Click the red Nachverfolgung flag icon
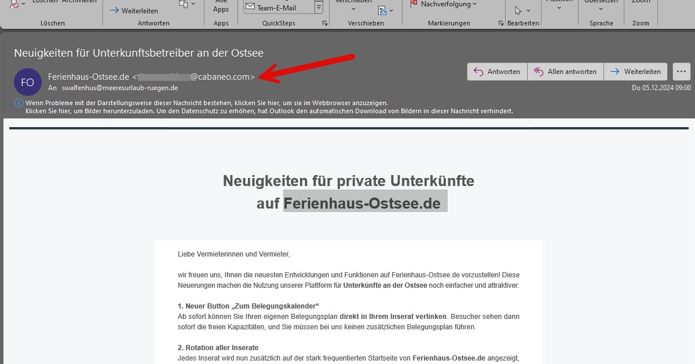Viewport: 695px width, 364px height. coord(414,4)
